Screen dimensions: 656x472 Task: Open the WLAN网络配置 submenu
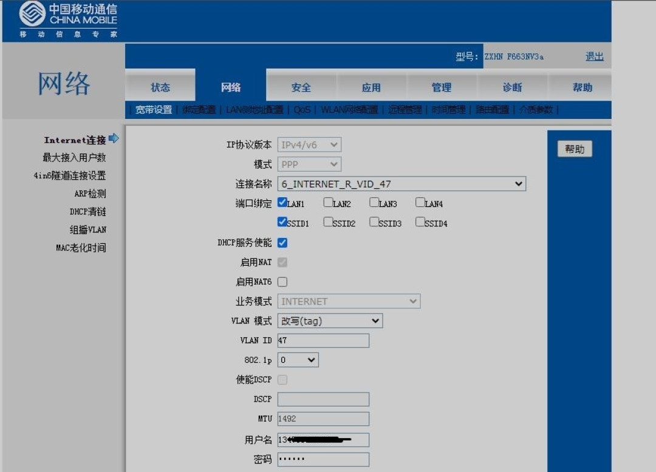[349, 110]
